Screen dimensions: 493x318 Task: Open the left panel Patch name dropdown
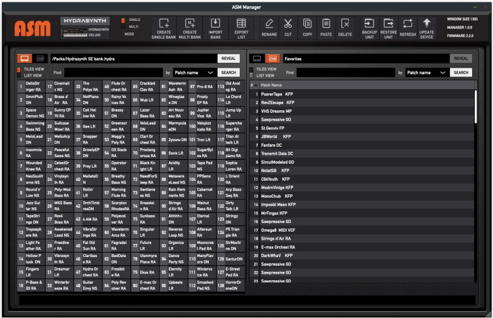[x=194, y=73]
